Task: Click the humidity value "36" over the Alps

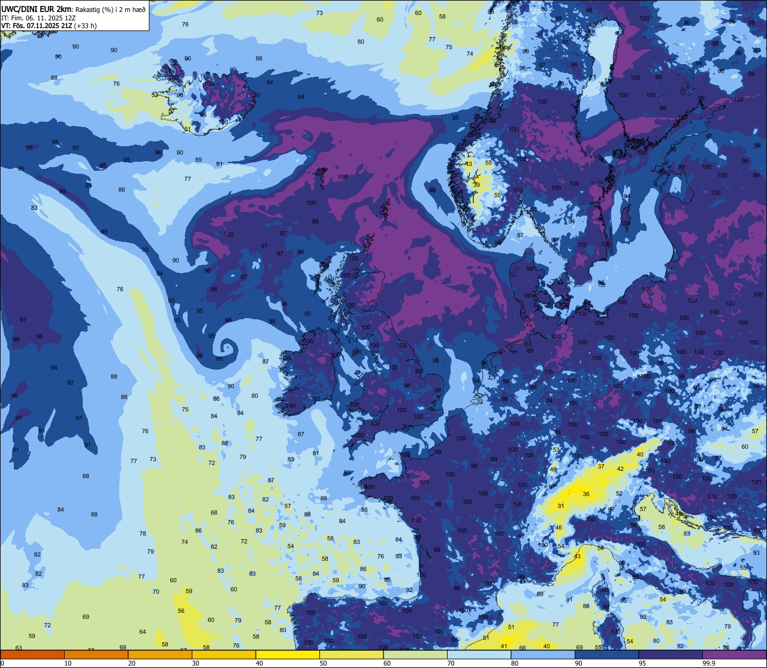Action: point(586,494)
